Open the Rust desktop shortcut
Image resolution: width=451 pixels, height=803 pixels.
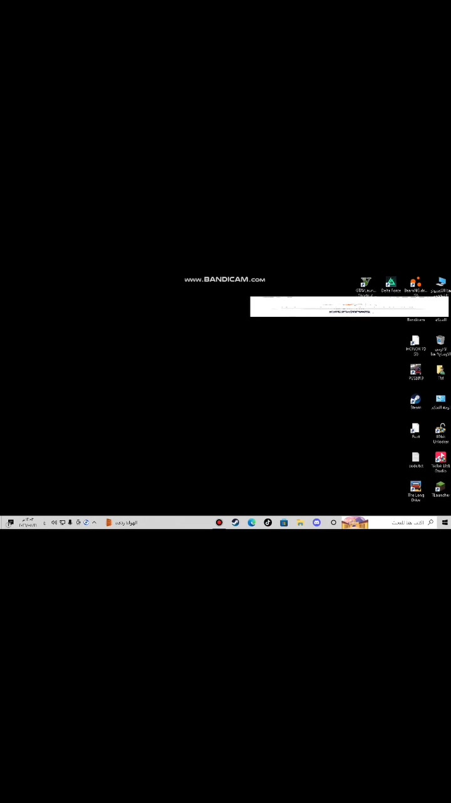(415, 431)
